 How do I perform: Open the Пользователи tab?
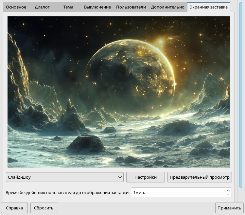[x=131, y=7]
